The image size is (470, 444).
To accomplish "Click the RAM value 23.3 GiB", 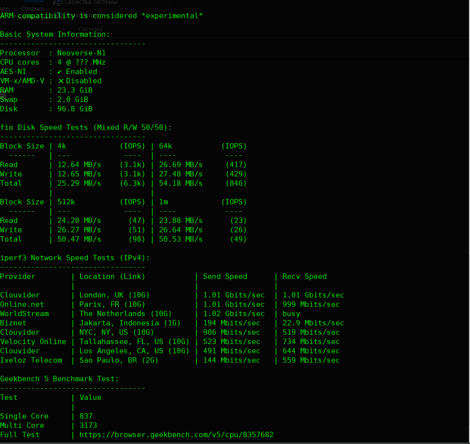I will 75,90.
